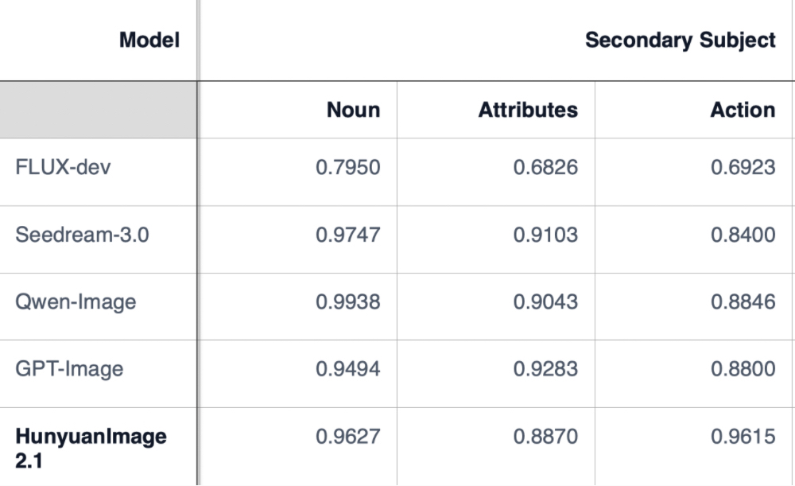The image size is (795, 486).
Task: Select GPT-Image Attributes value 0.9283
Action: pos(545,368)
